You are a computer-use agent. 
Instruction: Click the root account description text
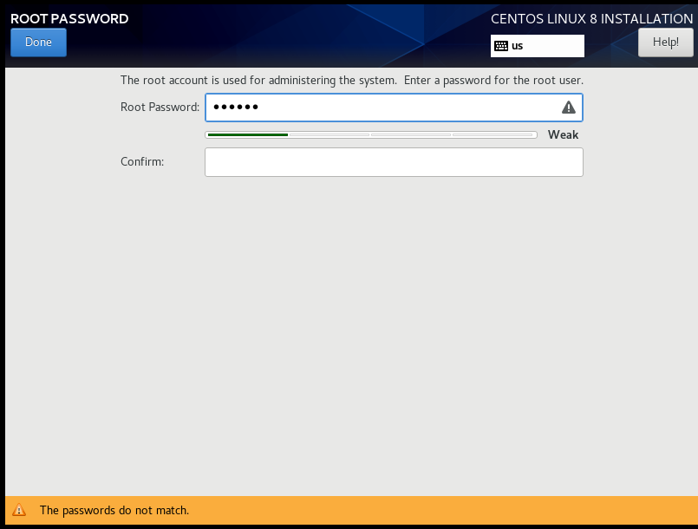click(352, 81)
